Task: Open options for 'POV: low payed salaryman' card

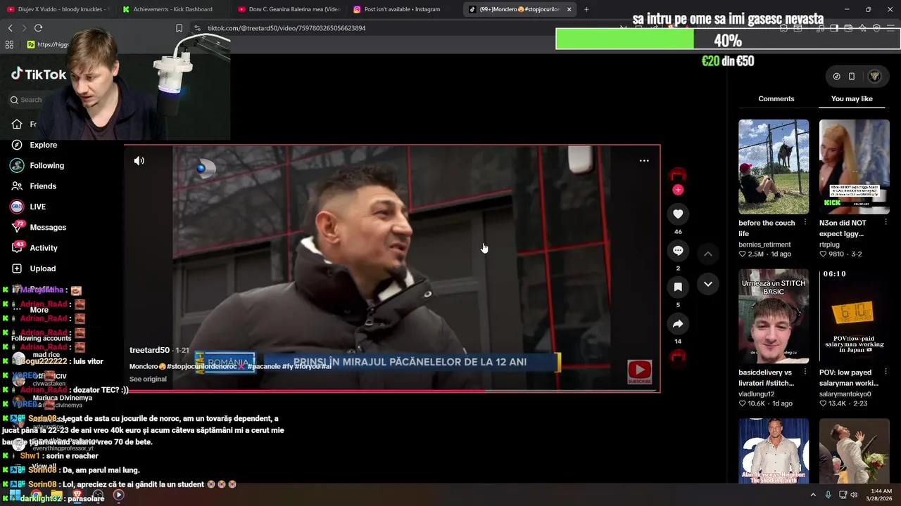Action: [x=886, y=372]
